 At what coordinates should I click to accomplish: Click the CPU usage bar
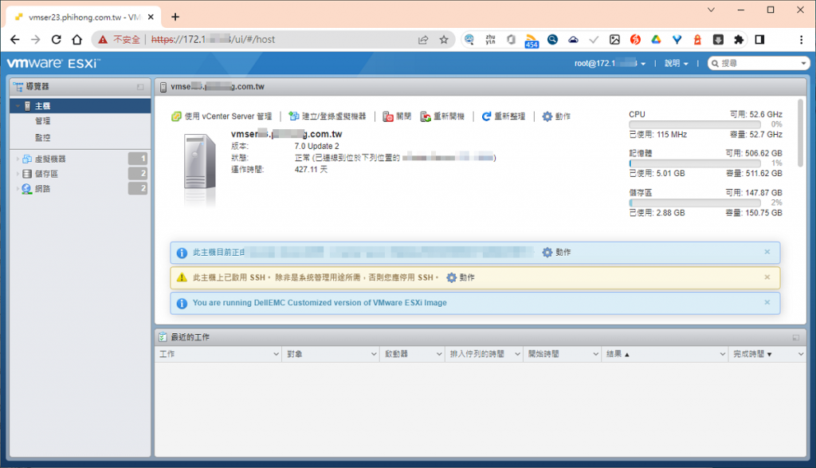tap(694, 124)
